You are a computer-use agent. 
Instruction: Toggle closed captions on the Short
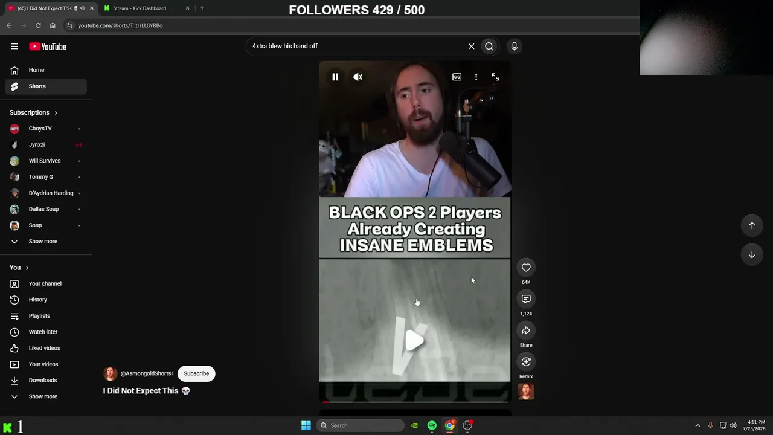(x=457, y=77)
